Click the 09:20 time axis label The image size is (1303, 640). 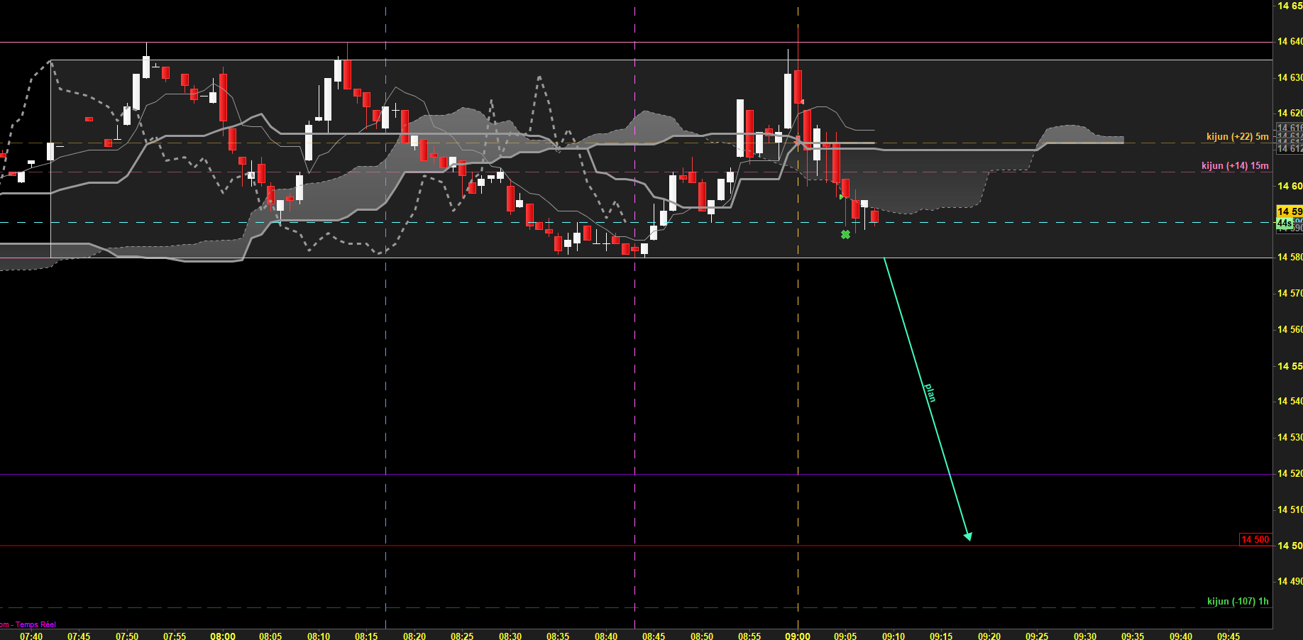click(x=989, y=636)
